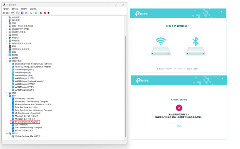
Task: Collapse the 網路介面卡 category chevron
Action: [7, 61]
